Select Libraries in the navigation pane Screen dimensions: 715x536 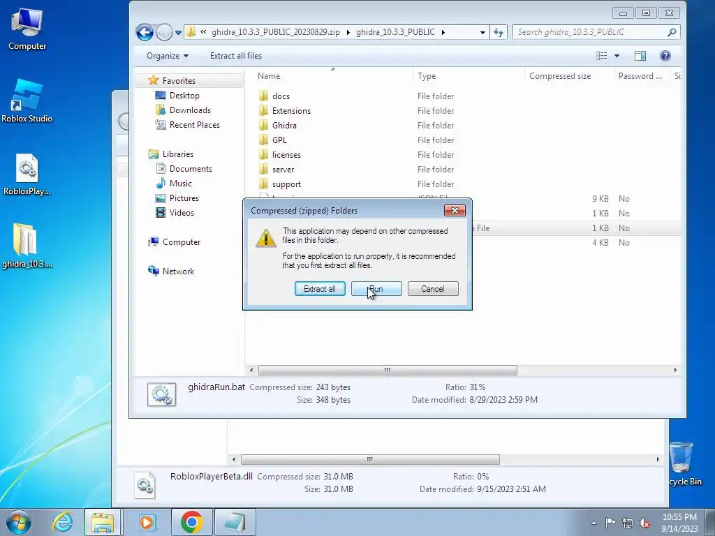(x=178, y=154)
